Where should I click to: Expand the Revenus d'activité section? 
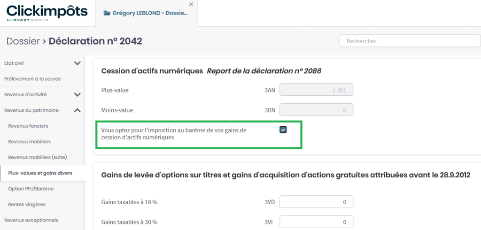[x=78, y=94]
